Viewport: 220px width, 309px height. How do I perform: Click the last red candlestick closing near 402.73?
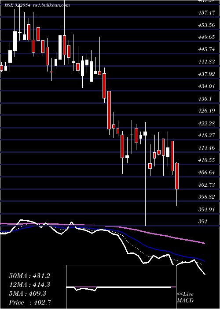pos(177,176)
